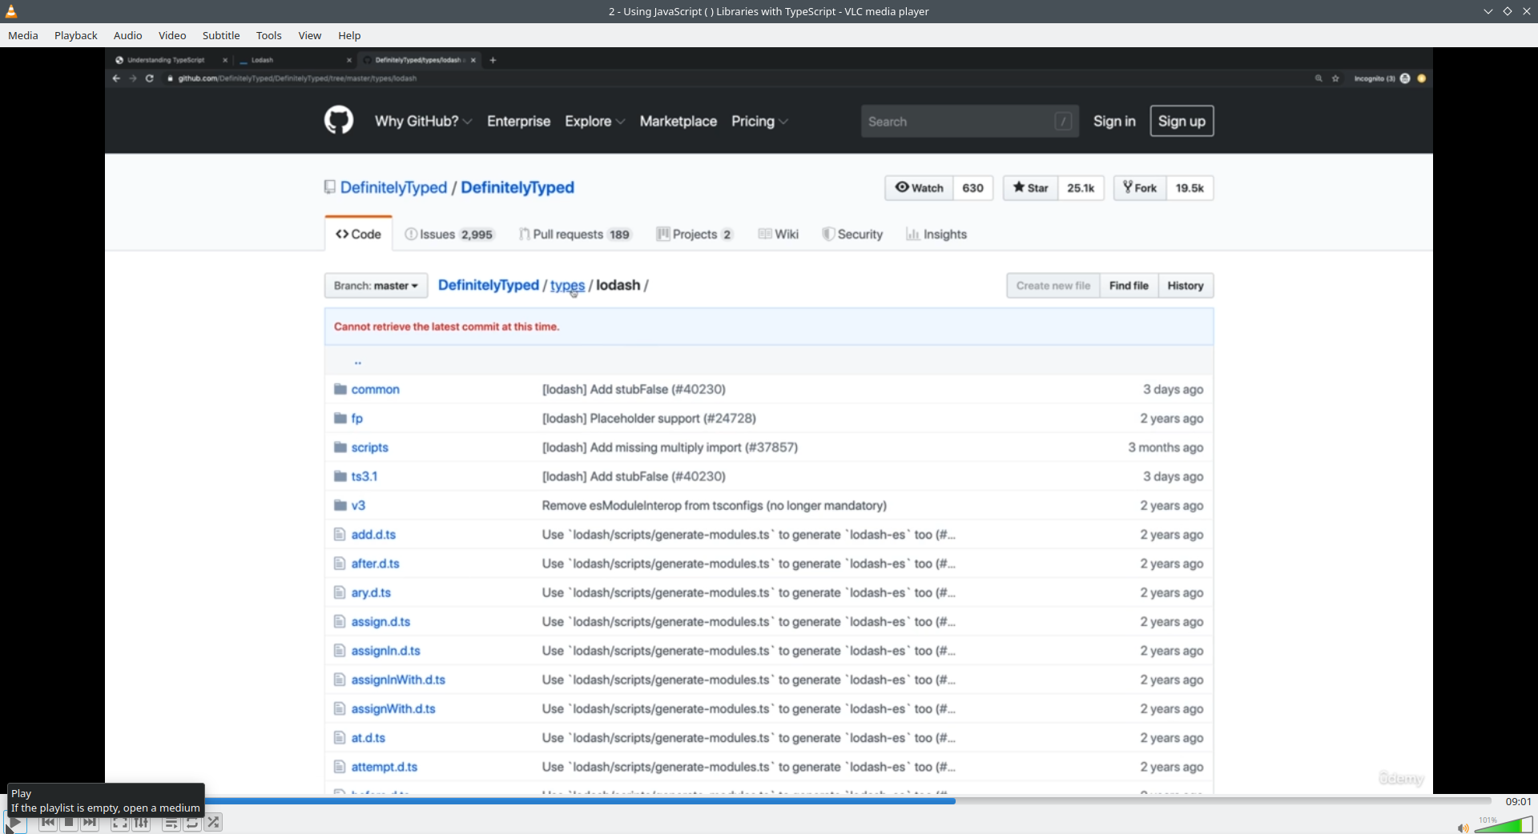This screenshot has width=1538, height=834.
Task: Select the Code tab
Action: tap(358, 234)
